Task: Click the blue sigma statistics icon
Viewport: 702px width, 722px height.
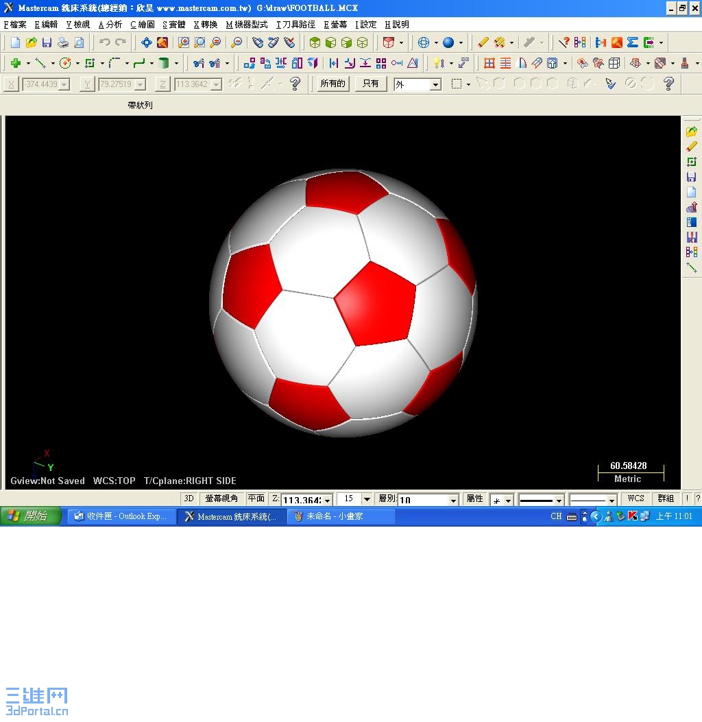Action: pos(633,43)
